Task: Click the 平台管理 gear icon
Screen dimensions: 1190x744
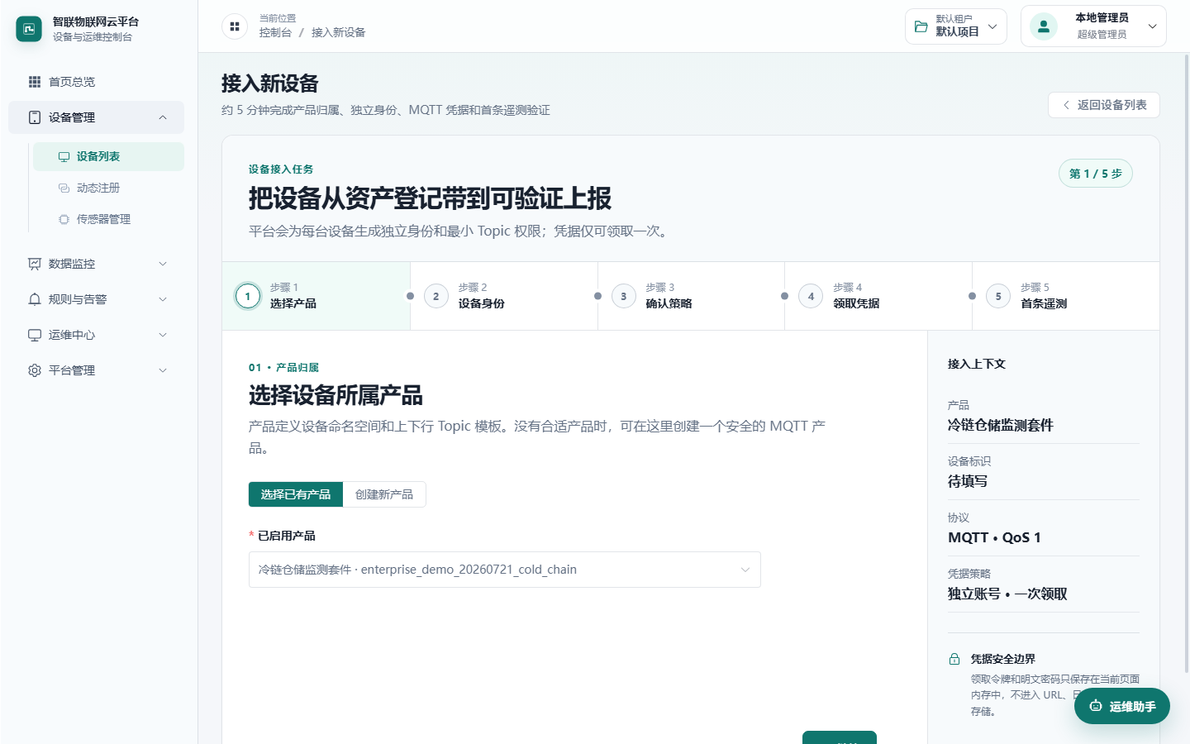Action: 35,370
